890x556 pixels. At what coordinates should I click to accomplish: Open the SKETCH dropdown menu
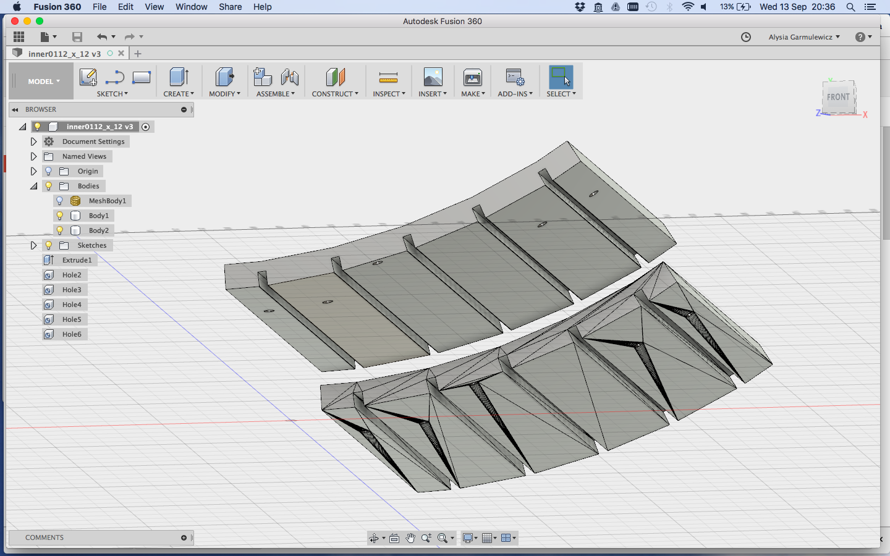pos(112,94)
